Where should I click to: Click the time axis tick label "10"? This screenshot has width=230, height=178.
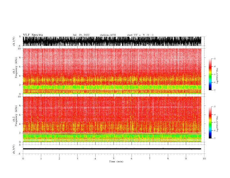pos(204,159)
